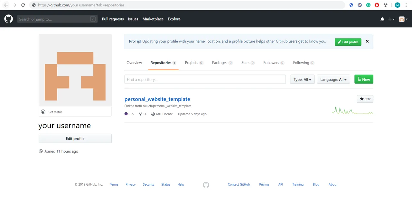Star the personal_website_template repository
Screen dimensions: 412x211
(365, 99)
